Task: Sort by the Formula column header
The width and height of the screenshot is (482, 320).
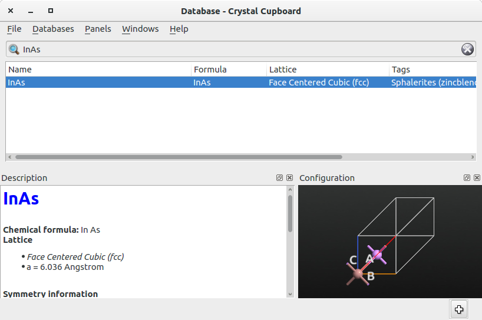Action: [x=229, y=70]
